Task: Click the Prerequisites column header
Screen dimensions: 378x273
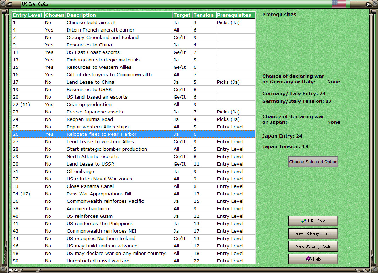Action: click(236, 15)
